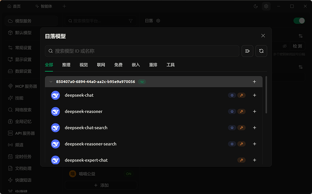Image resolution: width=312 pixels, height=194 pixels.
Task: Open the 显示设置 section
Action: pos(20,60)
